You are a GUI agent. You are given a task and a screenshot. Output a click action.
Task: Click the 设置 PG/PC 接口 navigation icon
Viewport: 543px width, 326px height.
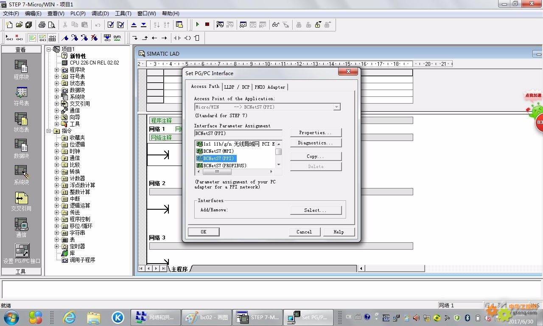pyautogui.click(x=22, y=253)
